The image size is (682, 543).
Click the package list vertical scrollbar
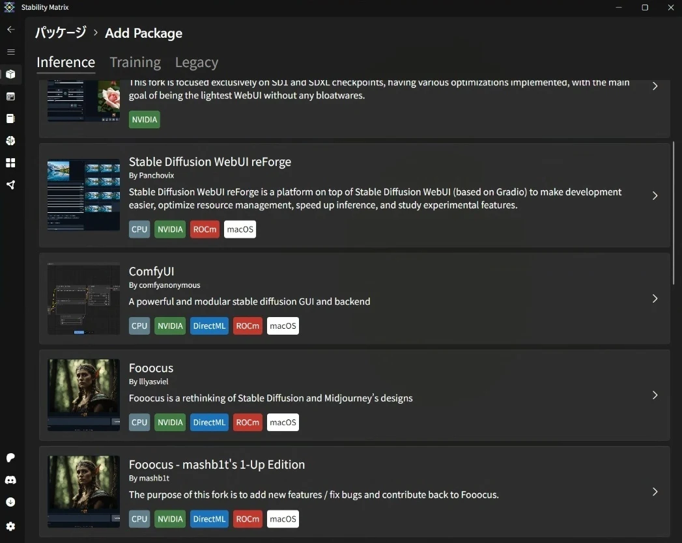(674, 213)
